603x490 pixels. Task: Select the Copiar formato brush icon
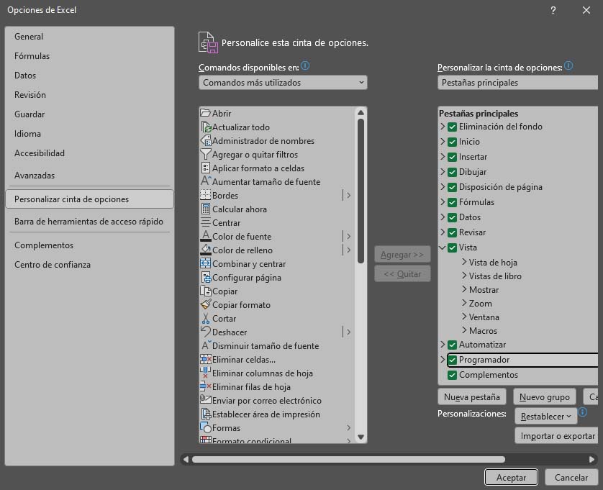pos(207,304)
